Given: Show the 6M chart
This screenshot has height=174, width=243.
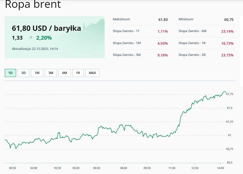Looking at the screenshot, I should [64, 73].
